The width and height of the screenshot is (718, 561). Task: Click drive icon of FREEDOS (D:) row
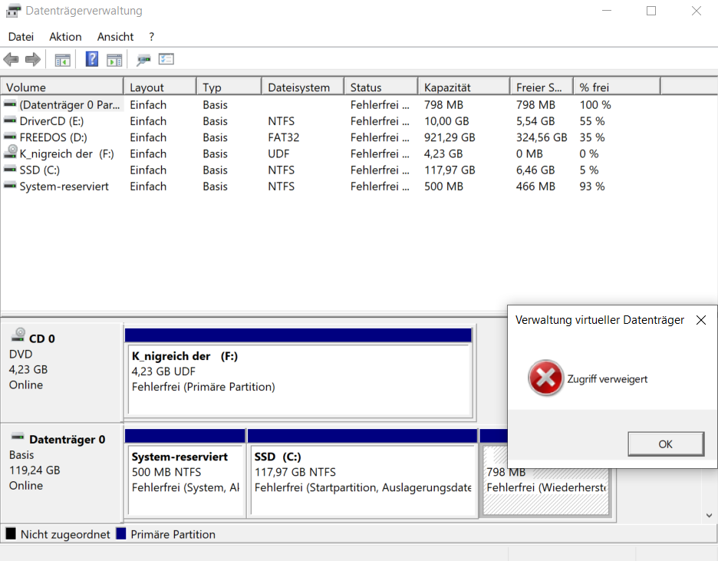(x=10, y=137)
